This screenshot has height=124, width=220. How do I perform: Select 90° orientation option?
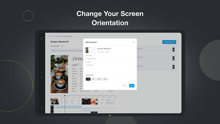pos(93,79)
